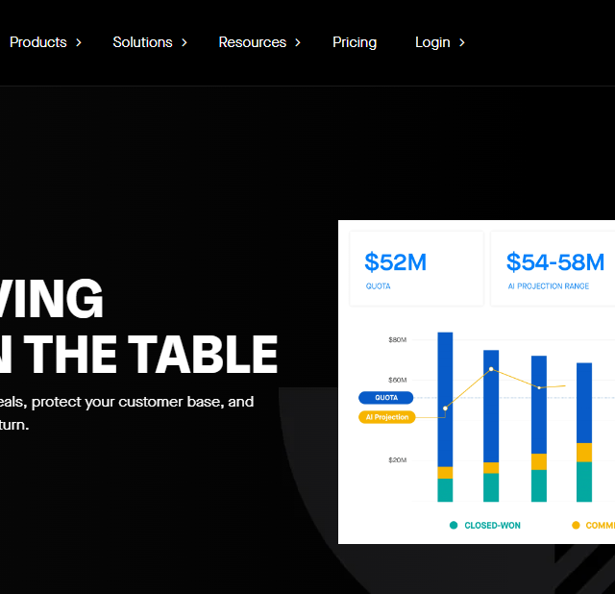Open the Login menu
Viewport: 615px width, 594px height.
click(432, 42)
